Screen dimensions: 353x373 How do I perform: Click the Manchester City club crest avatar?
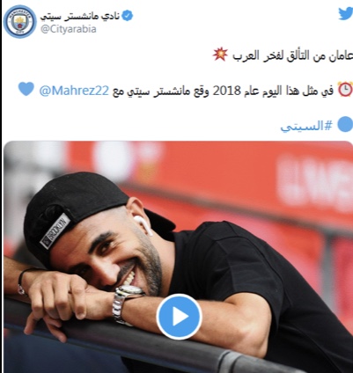pyautogui.click(x=20, y=21)
